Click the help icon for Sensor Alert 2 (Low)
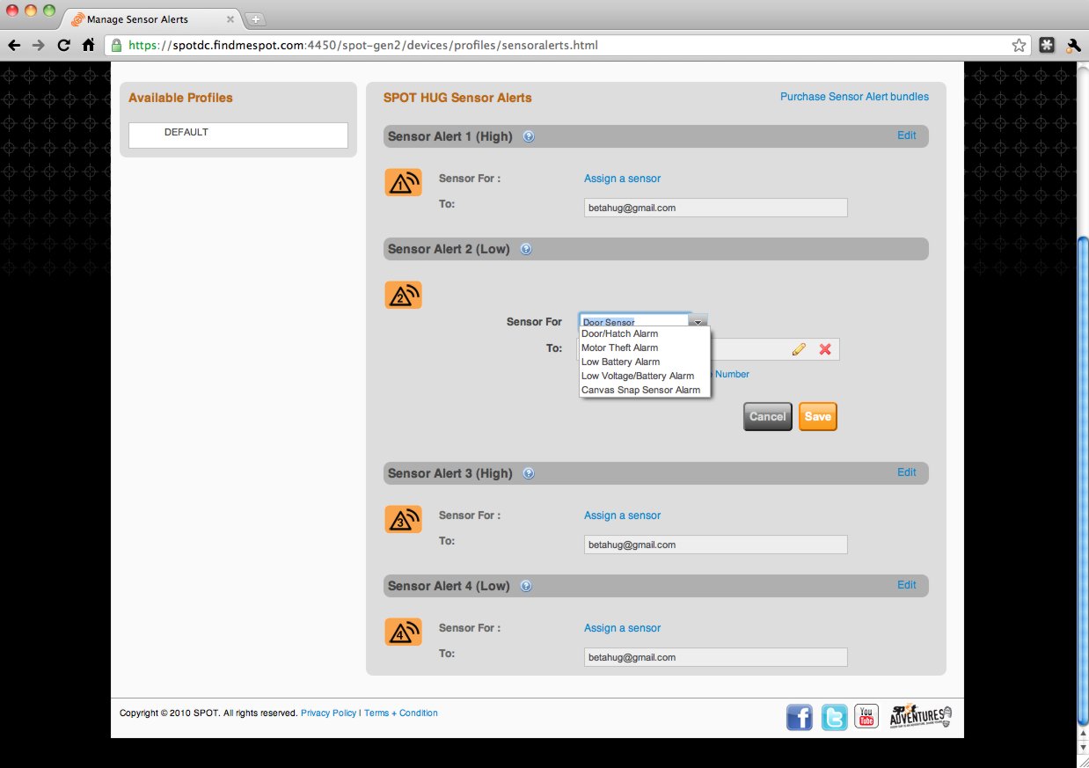The height and width of the screenshot is (768, 1089). coord(526,249)
